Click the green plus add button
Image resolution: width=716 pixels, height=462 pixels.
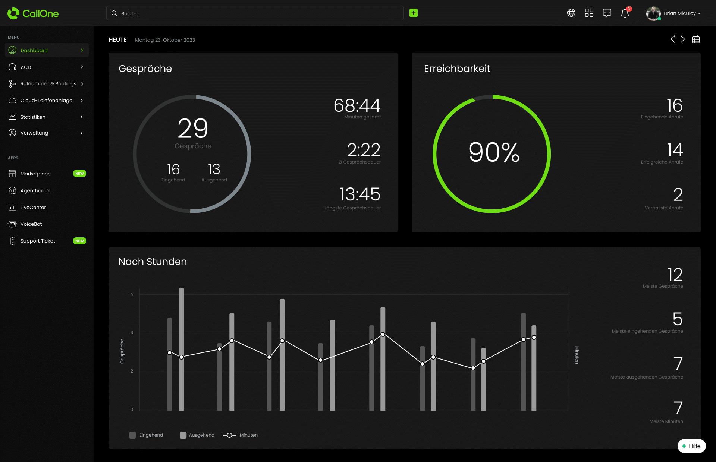414,13
